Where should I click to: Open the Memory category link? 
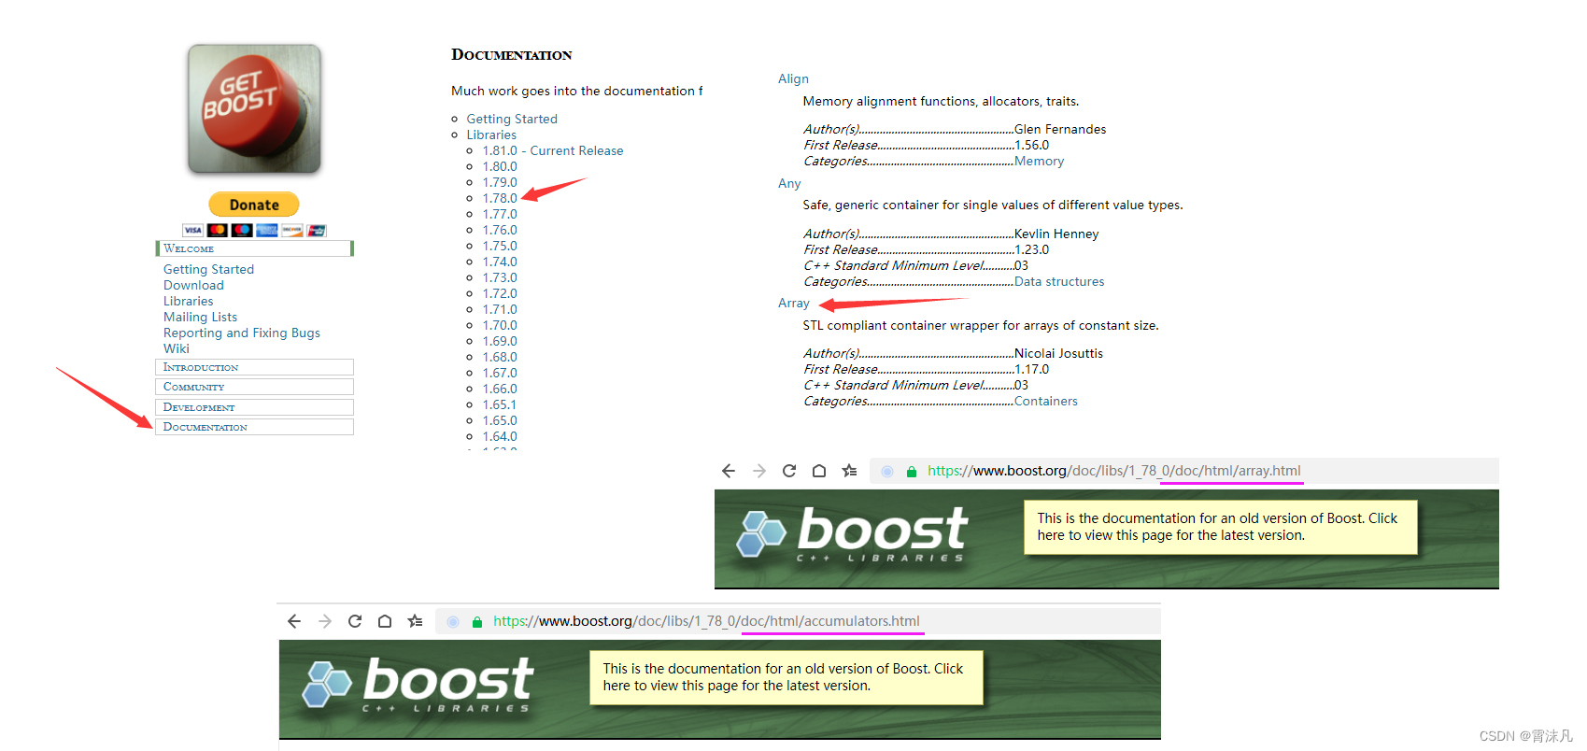point(1039,161)
